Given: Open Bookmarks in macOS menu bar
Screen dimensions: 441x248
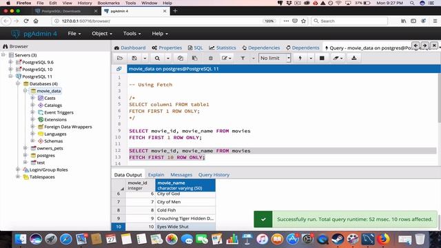Looking at the screenshot, I should click(x=108, y=3).
